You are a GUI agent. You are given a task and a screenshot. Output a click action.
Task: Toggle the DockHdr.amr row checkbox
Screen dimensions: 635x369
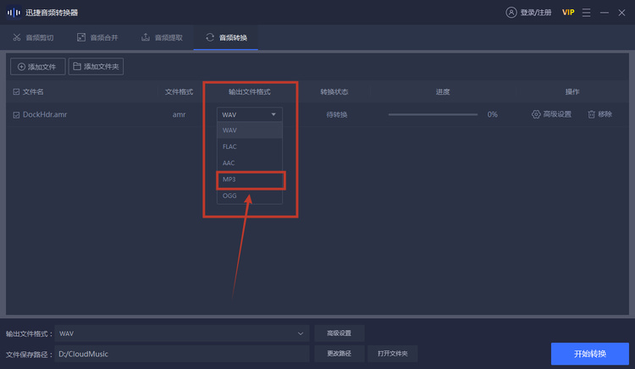(16, 115)
